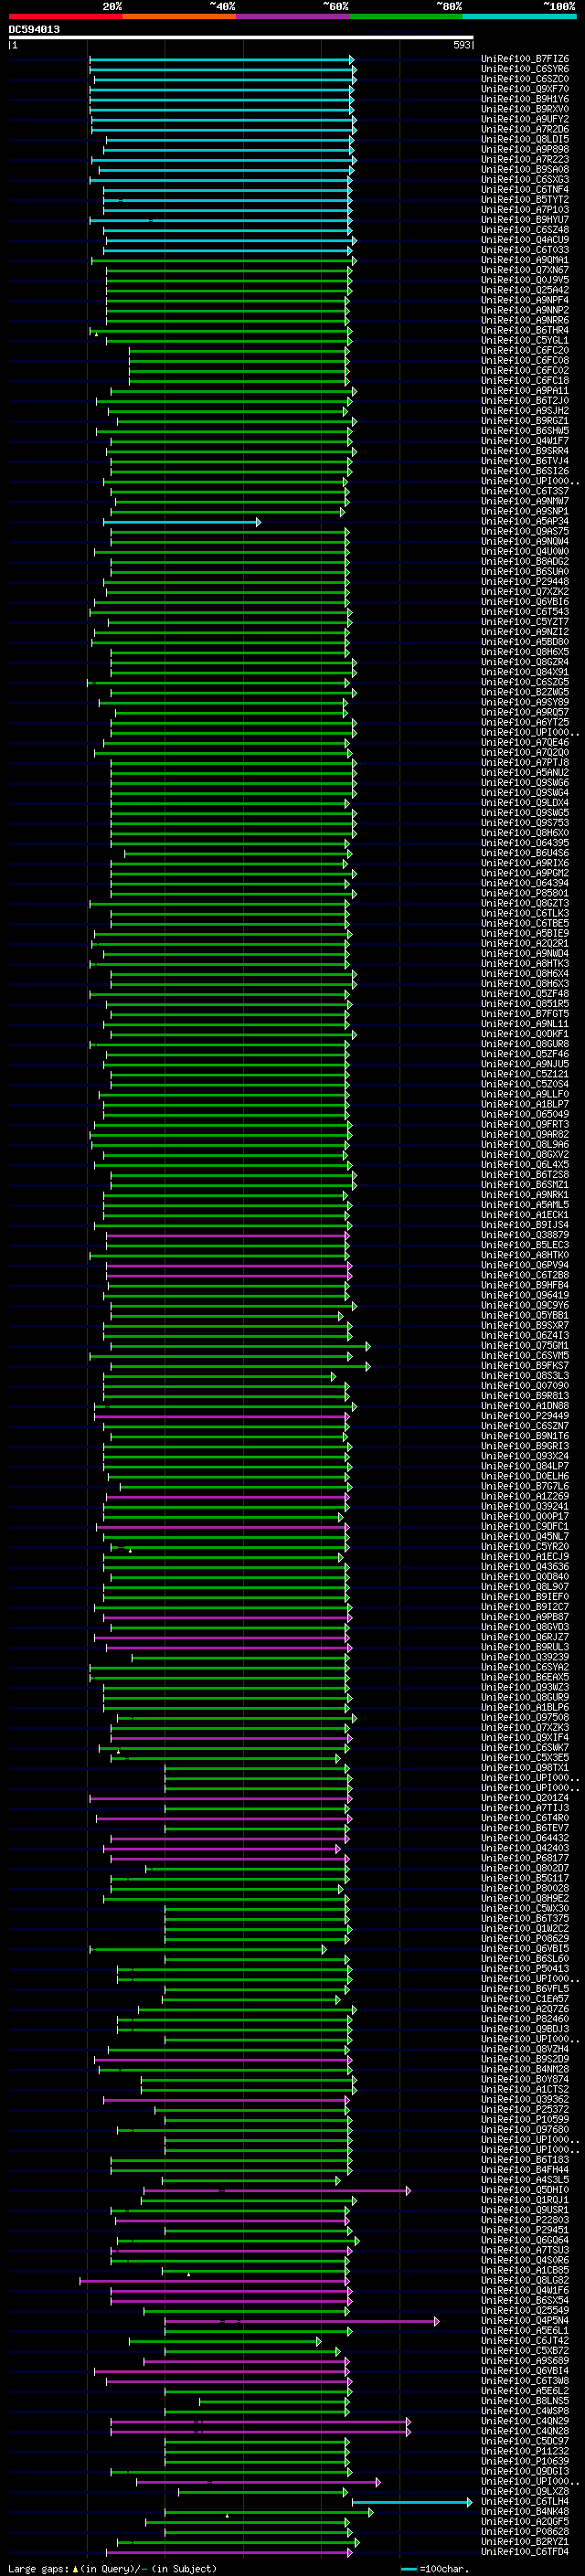Select hit label UniRef100_B2RYZ1
The height and width of the screenshot is (2576, 585).
click(x=525, y=2542)
